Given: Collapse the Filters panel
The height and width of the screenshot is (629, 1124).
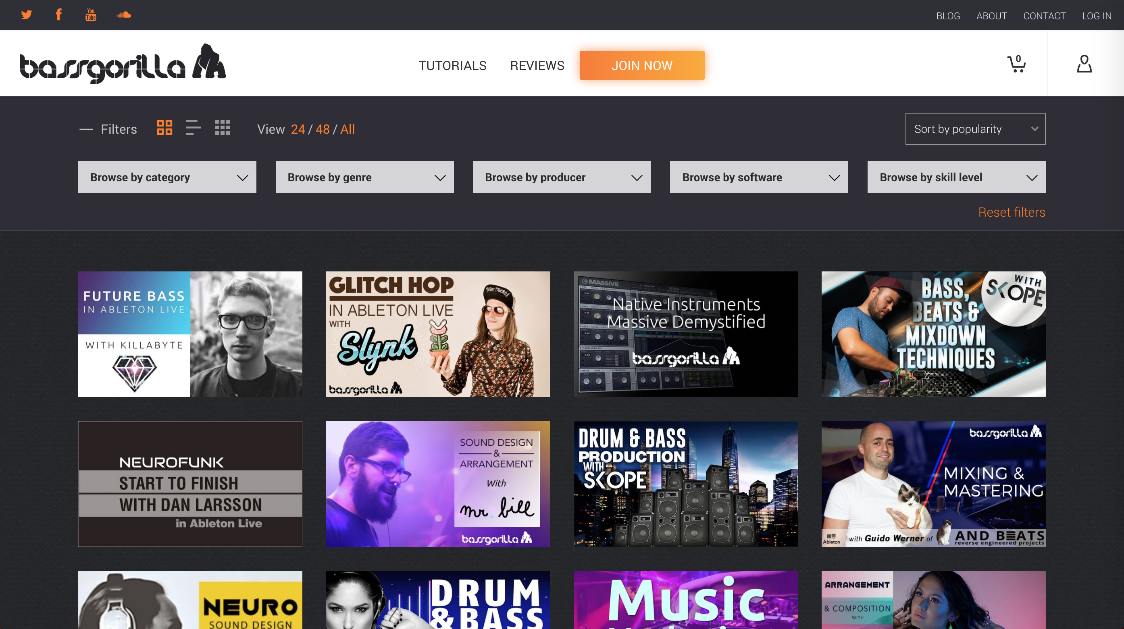Looking at the screenshot, I should (108, 129).
